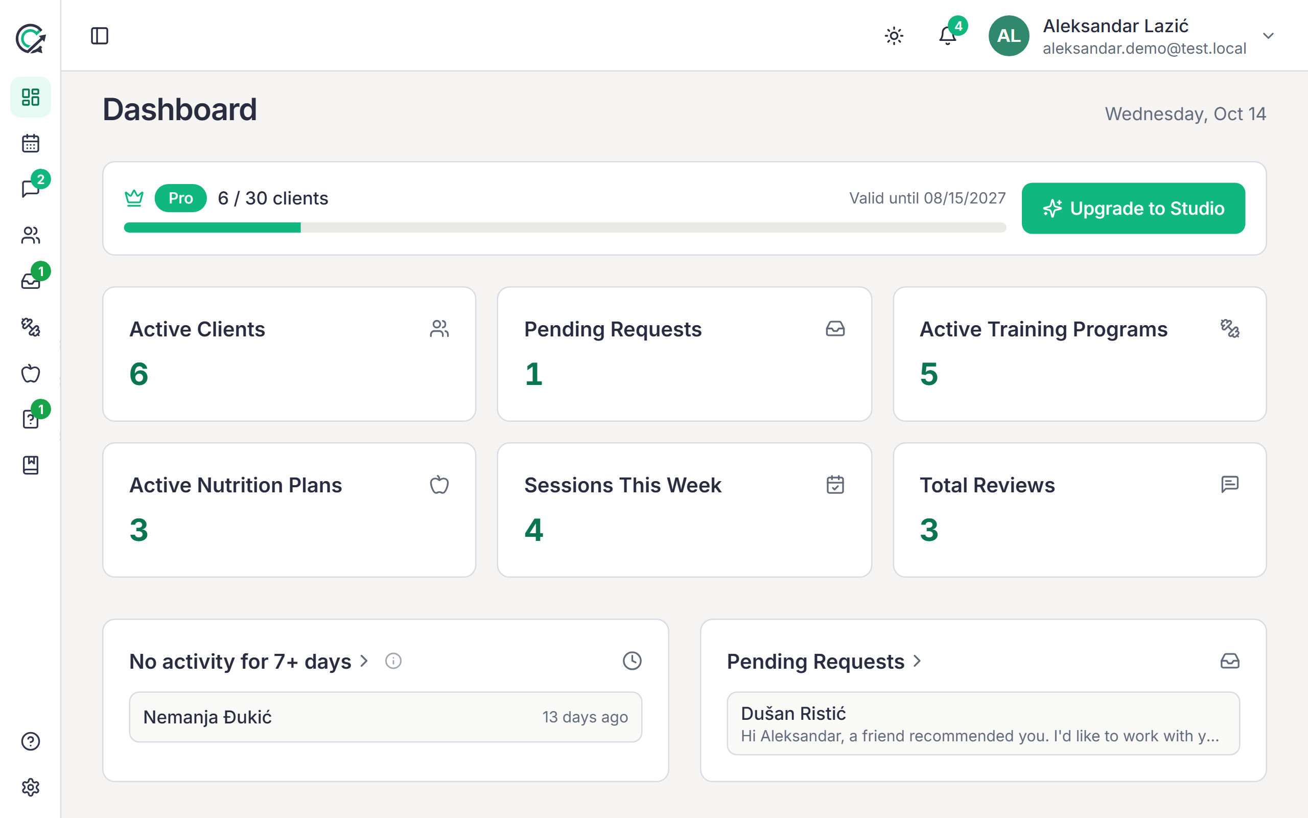Open the Calendar icon in the sidebar
Viewport: 1308px width, 818px height.
31,143
